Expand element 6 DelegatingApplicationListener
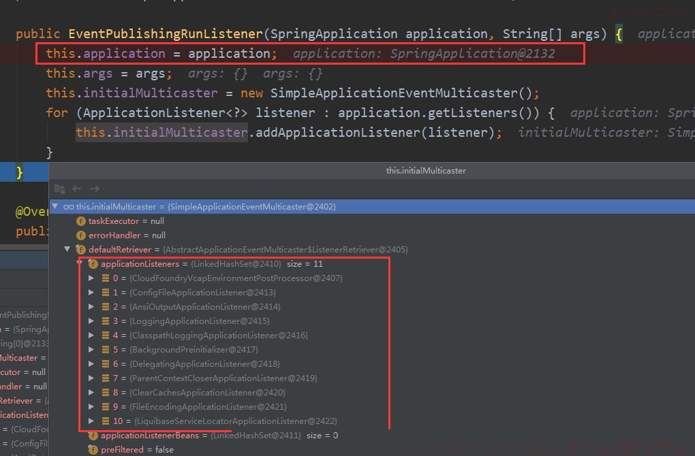 (x=91, y=364)
